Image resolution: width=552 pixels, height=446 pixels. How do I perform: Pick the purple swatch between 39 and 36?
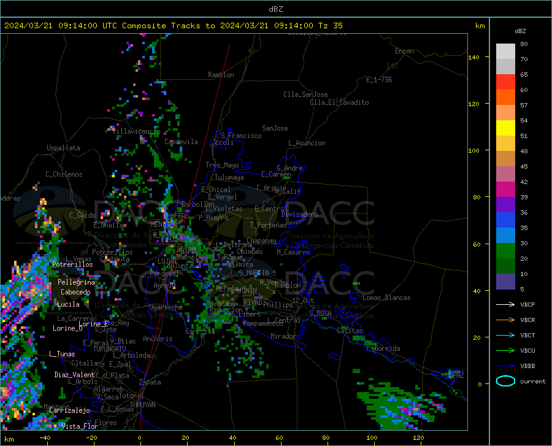[x=505, y=205]
